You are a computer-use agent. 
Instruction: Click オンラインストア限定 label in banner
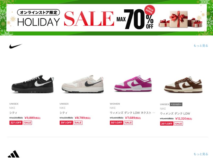[38, 12]
